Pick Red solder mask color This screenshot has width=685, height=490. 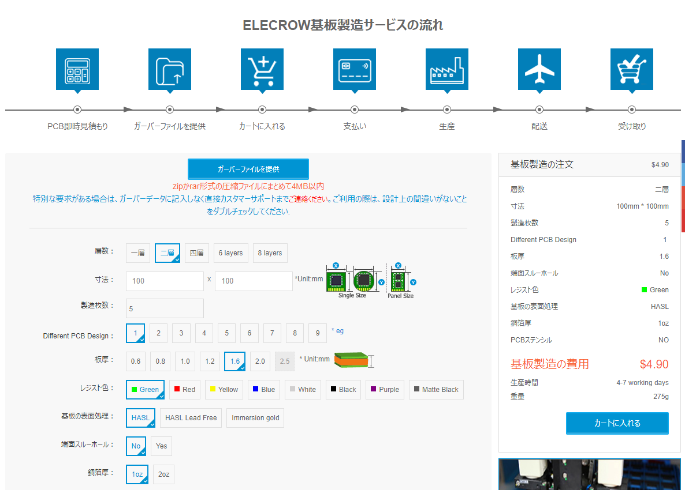(x=185, y=390)
